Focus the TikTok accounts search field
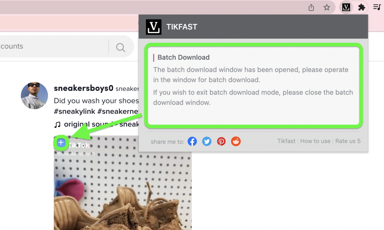The width and height of the screenshot is (384, 230). 54,46
